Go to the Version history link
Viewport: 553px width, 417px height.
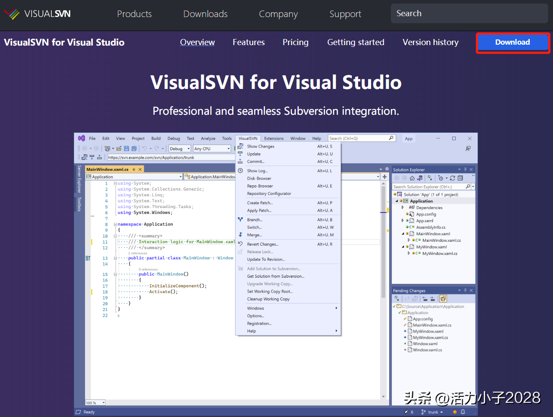coord(430,42)
